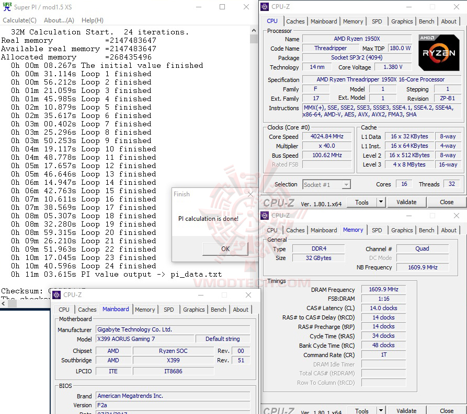Click Loop 24 finished line in Super PI

click(83, 266)
